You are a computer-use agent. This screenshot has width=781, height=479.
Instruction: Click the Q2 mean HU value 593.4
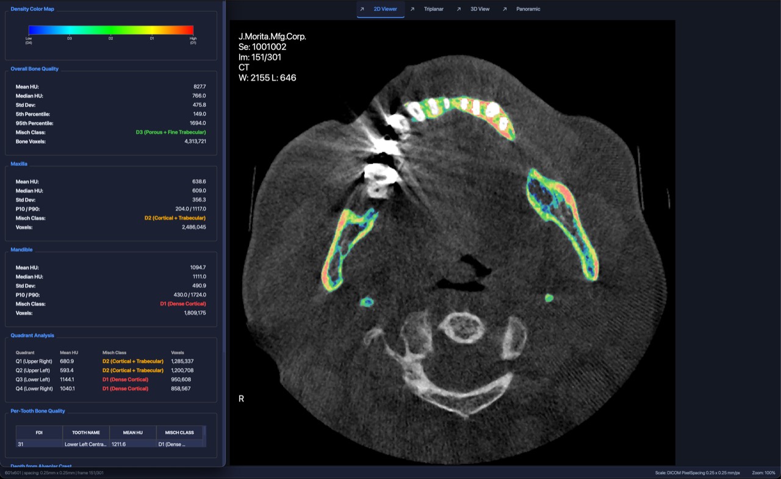coord(67,370)
